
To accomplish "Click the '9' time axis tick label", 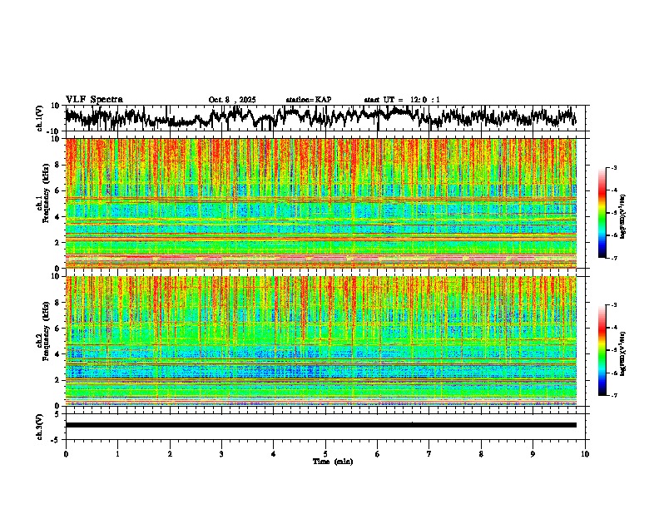I will pos(533,454).
